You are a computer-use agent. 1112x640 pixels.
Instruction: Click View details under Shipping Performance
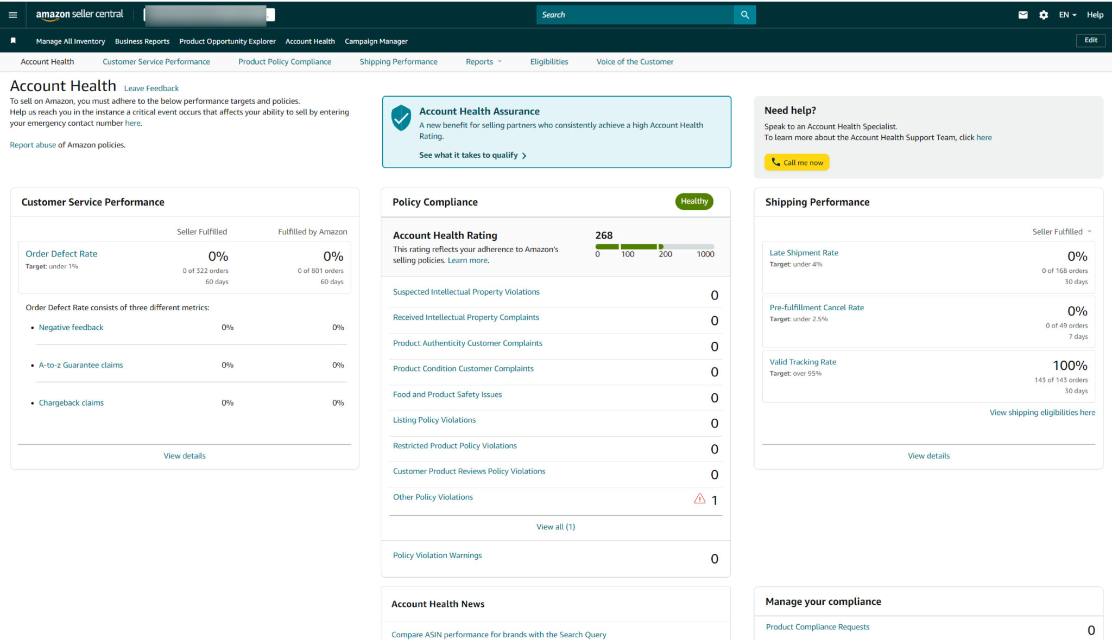coord(928,456)
